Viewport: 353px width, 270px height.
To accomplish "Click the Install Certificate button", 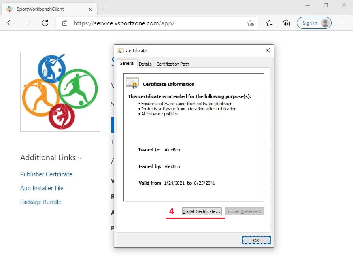I will (x=202, y=211).
